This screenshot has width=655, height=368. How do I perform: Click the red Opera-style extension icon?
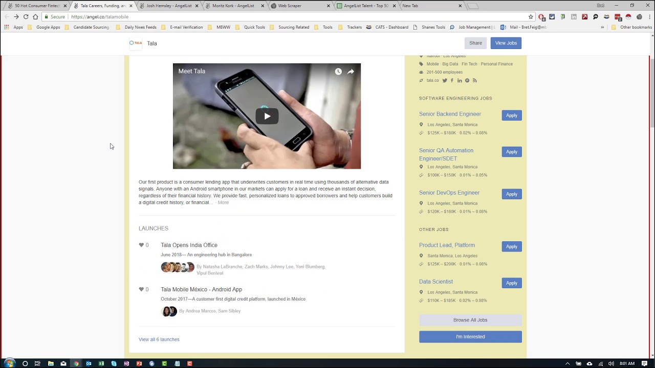[541, 17]
